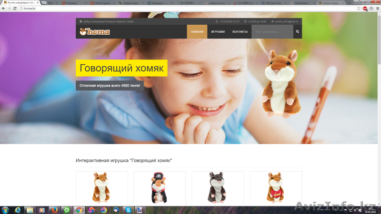Launch Internet Explorer from the taskbar
The width and height of the screenshot is (381, 214).
[18, 210]
